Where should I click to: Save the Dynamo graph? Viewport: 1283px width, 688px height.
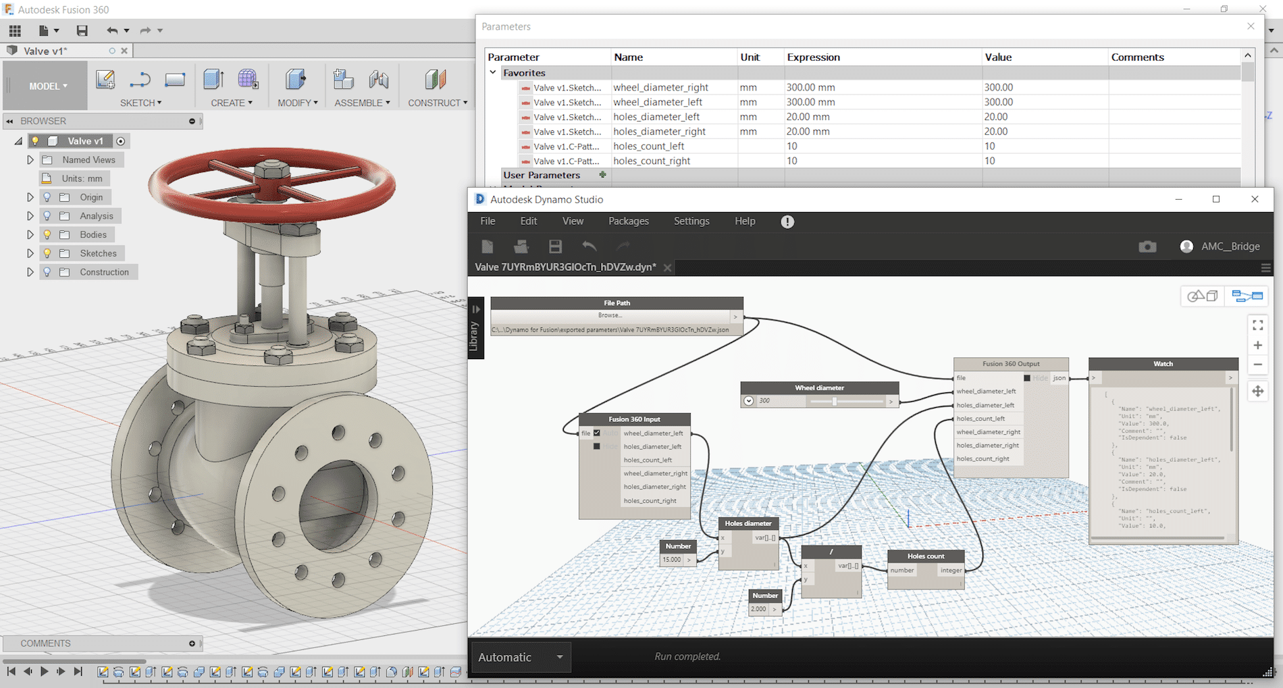pyautogui.click(x=555, y=246)
